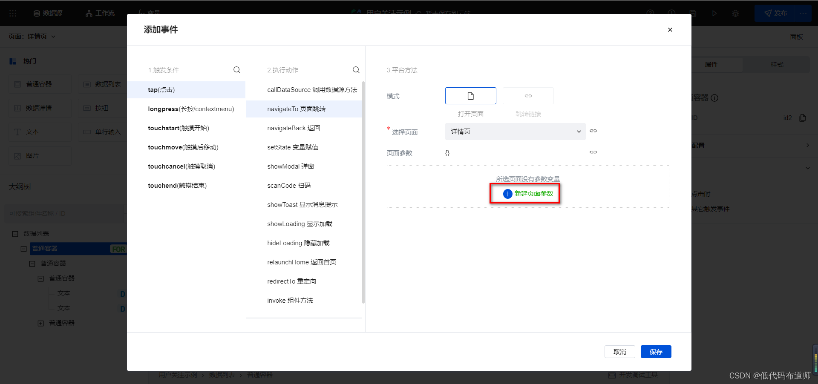Click the 按钮 component

click(x=102, y=108)
